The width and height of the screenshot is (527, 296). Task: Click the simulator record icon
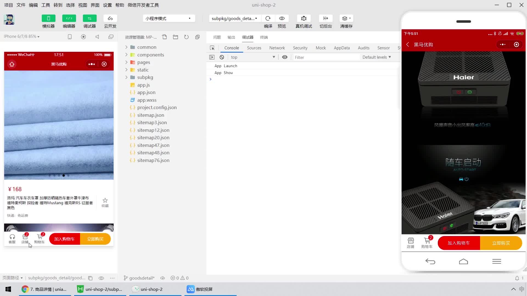[x=83, y=37]
